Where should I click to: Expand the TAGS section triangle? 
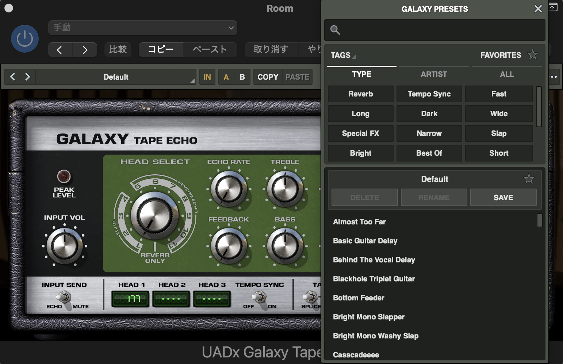pyautogui.click(x=354, y=56)
